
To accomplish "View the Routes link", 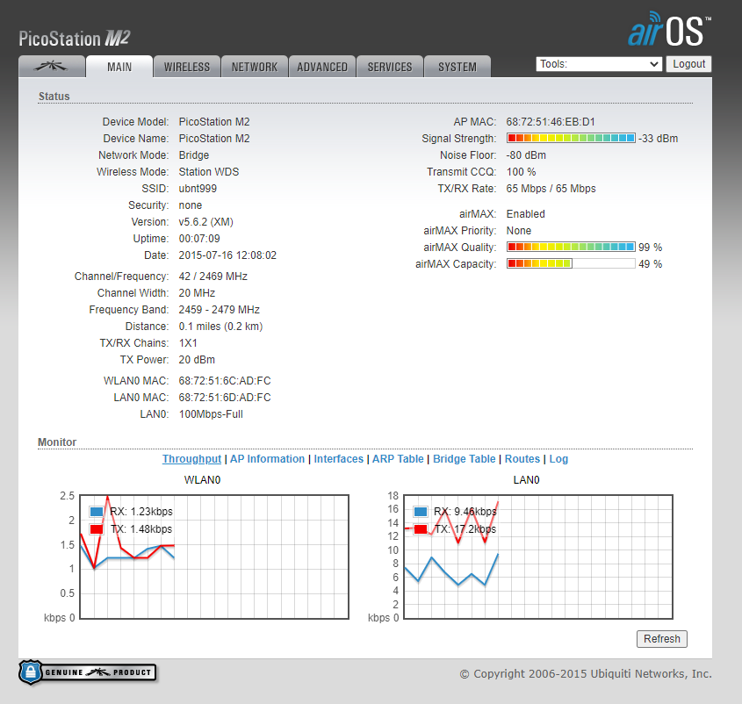I will tap(522, 459).
